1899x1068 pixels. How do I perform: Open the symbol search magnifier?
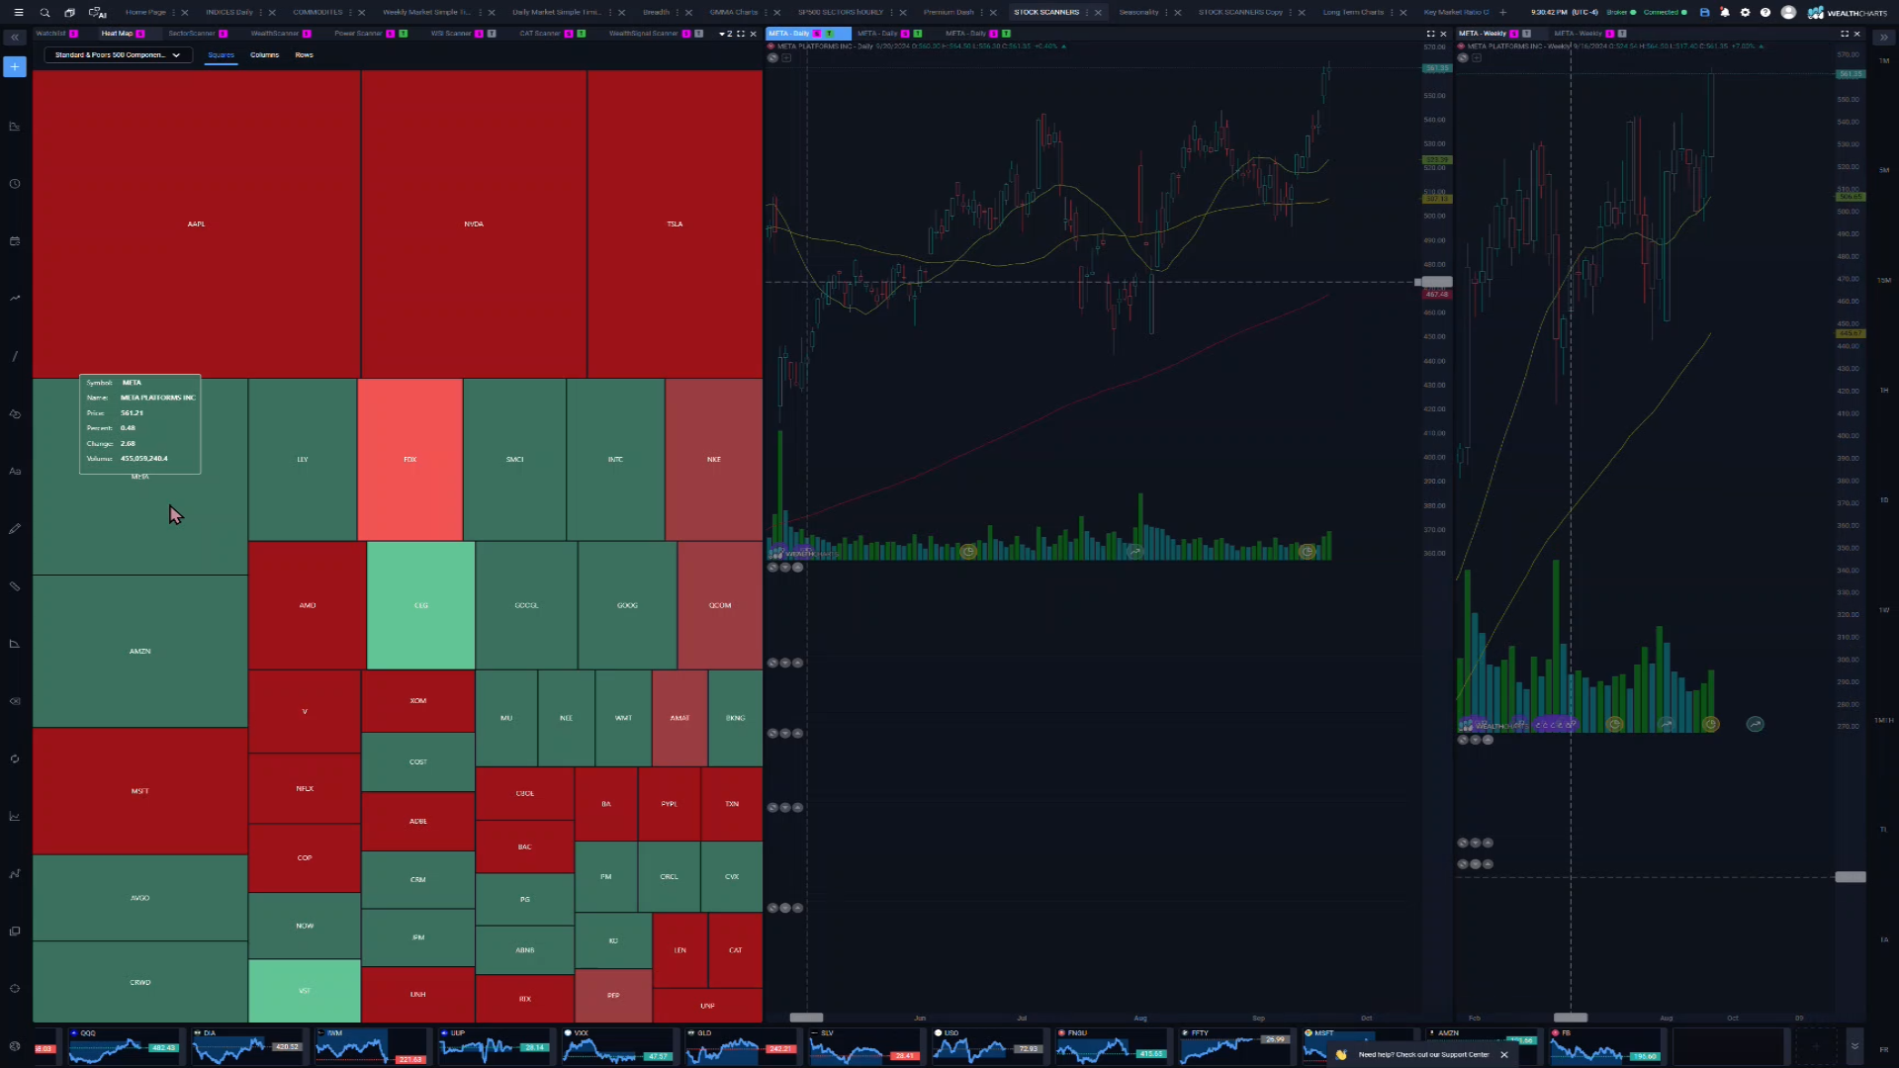(45, 12)
